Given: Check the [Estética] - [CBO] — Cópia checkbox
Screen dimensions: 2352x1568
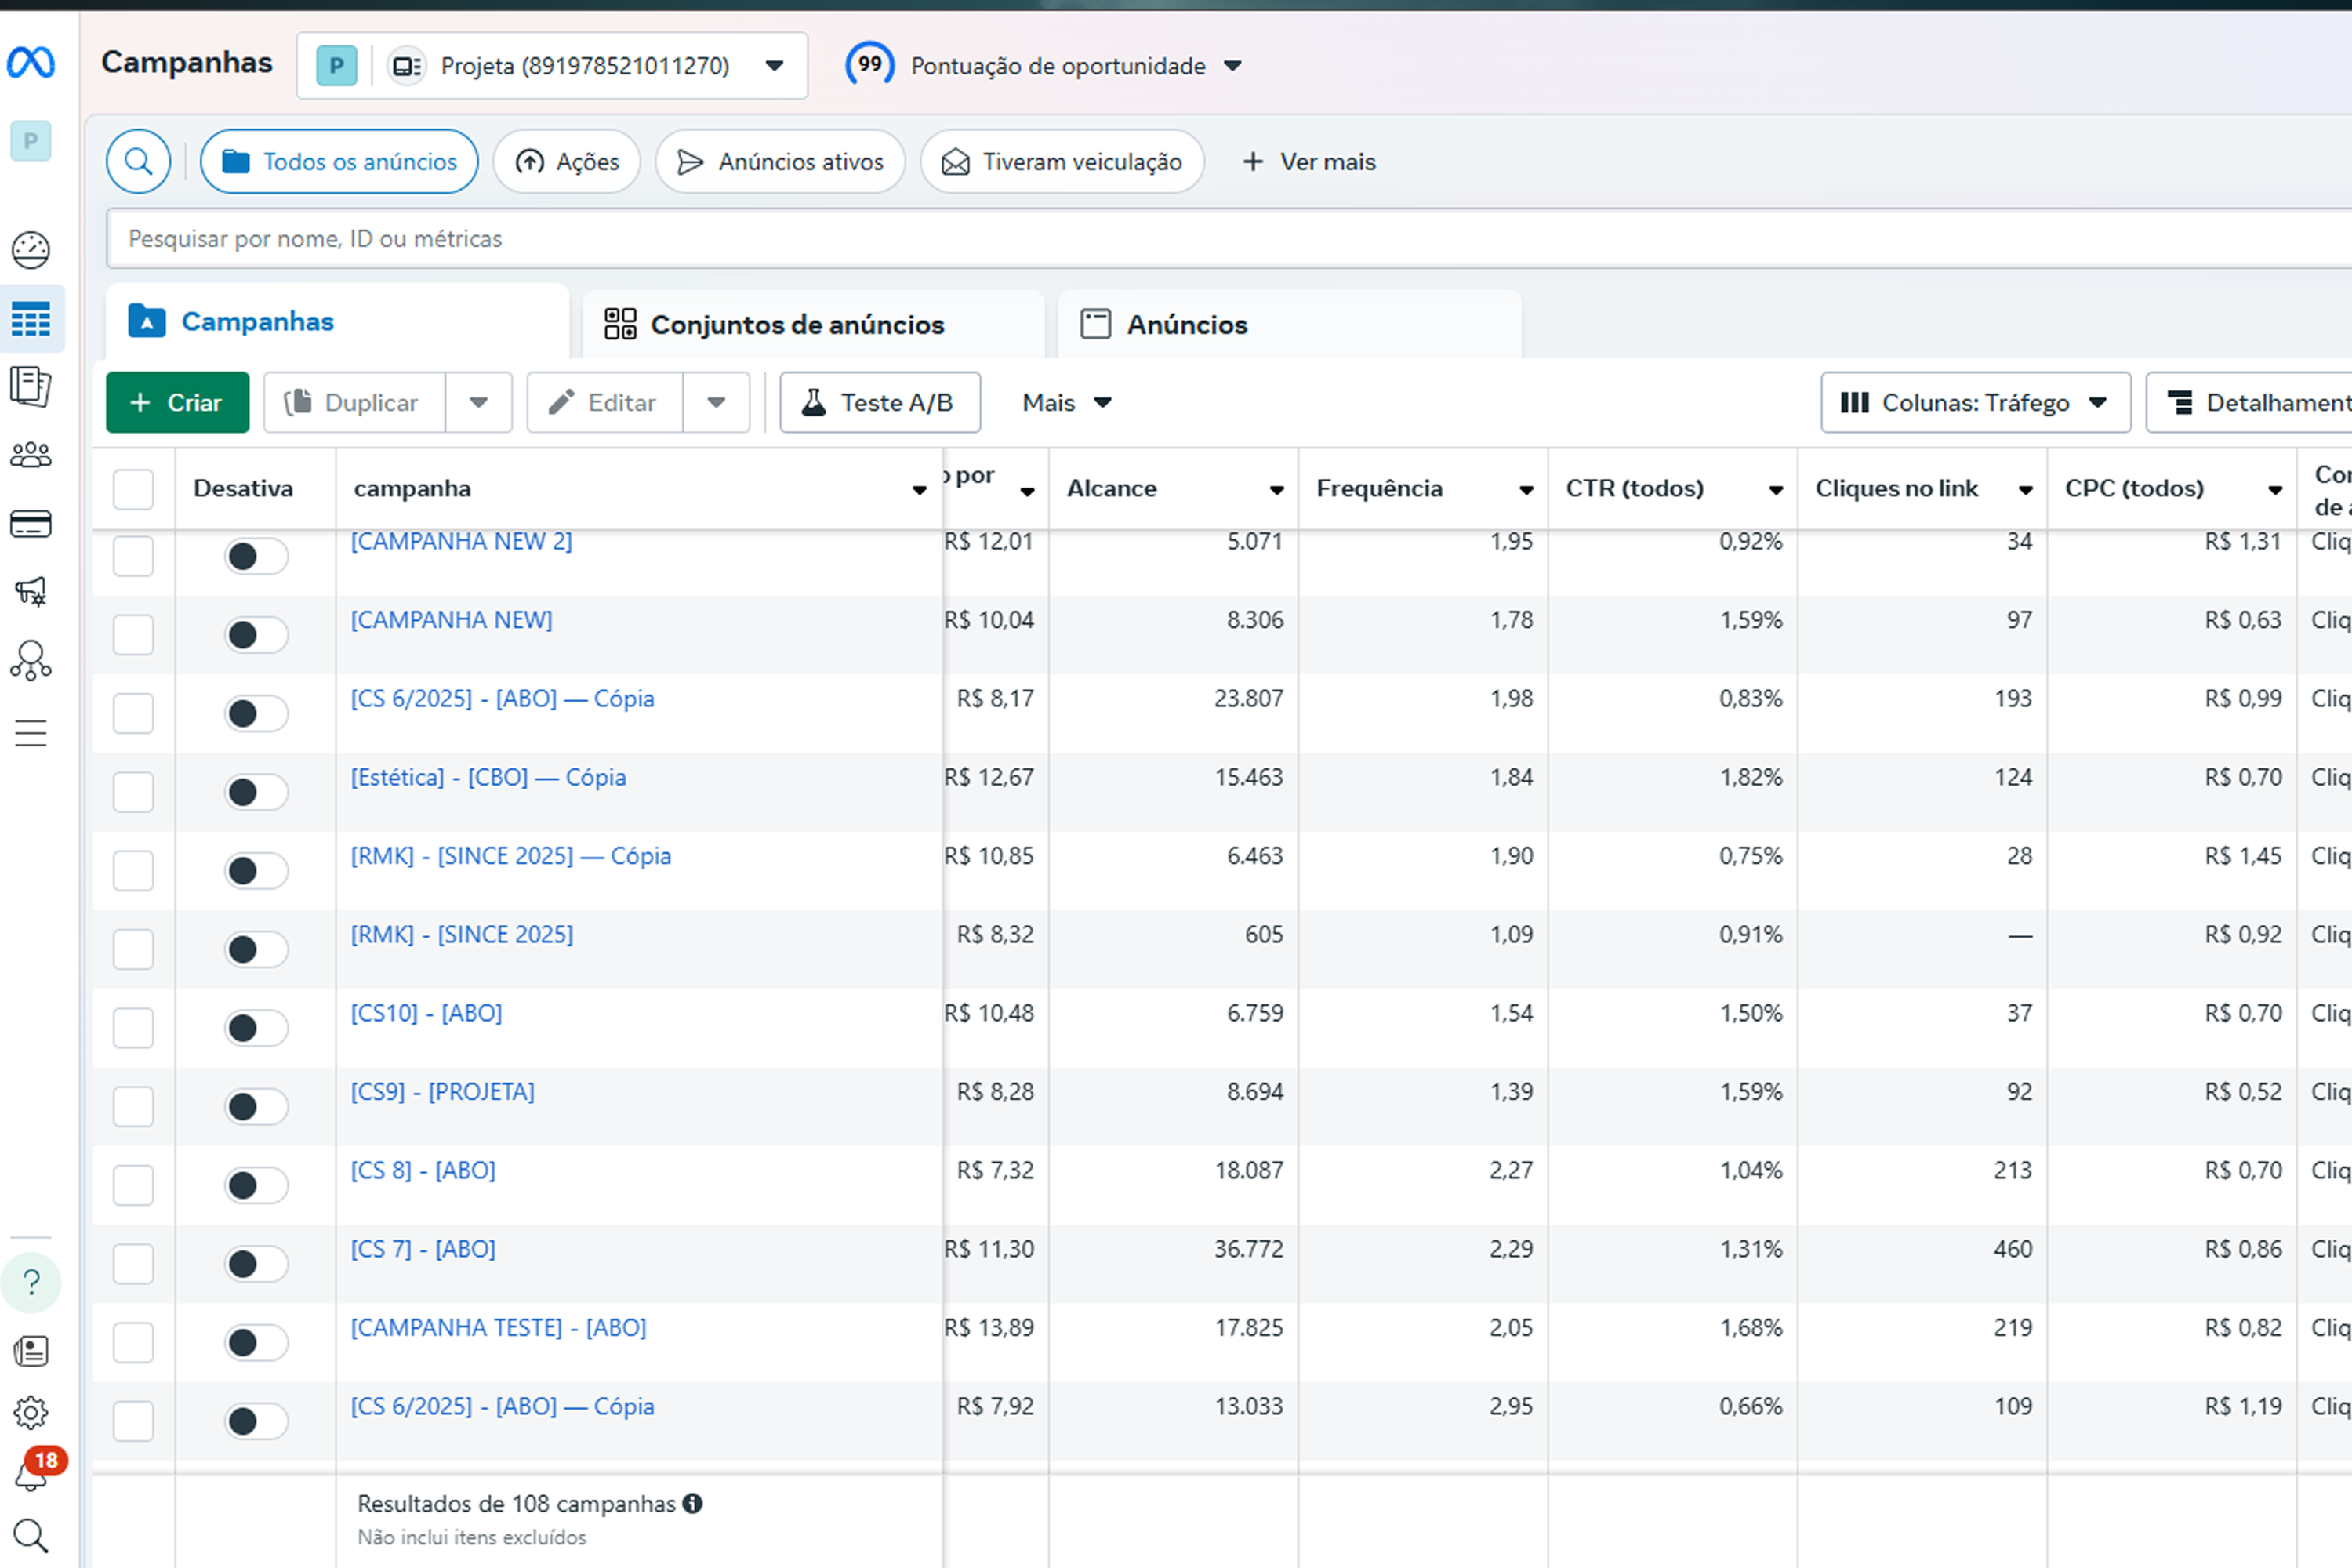Looking at the screenshot, I should coord(133,792).
